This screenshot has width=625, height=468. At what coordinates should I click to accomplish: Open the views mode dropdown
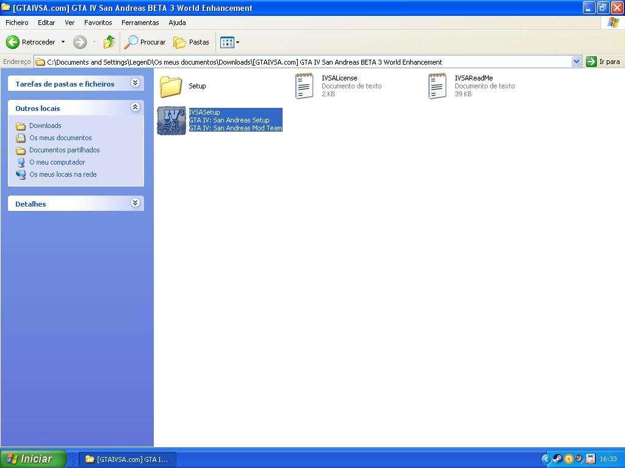coord(229,42)
